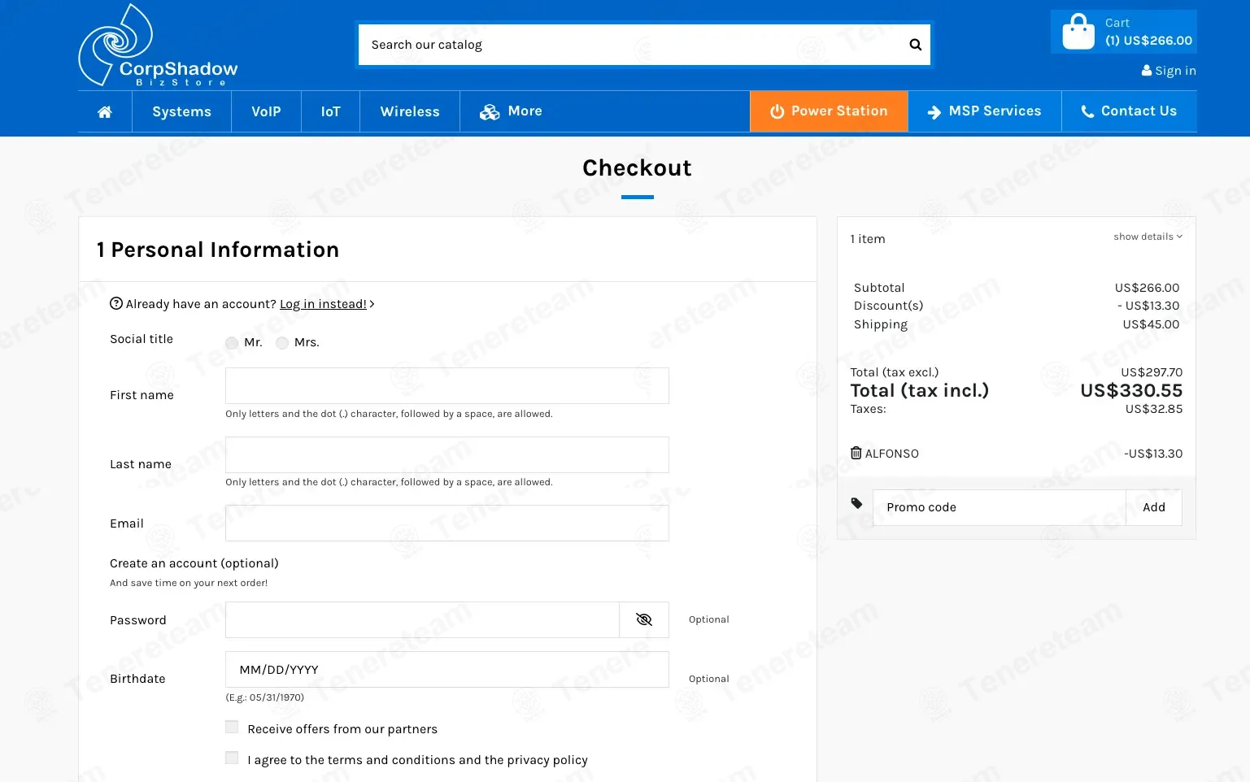Click the Cart total US$266.00
This screenshot has width=1250, height=782.
(1148, 41)
